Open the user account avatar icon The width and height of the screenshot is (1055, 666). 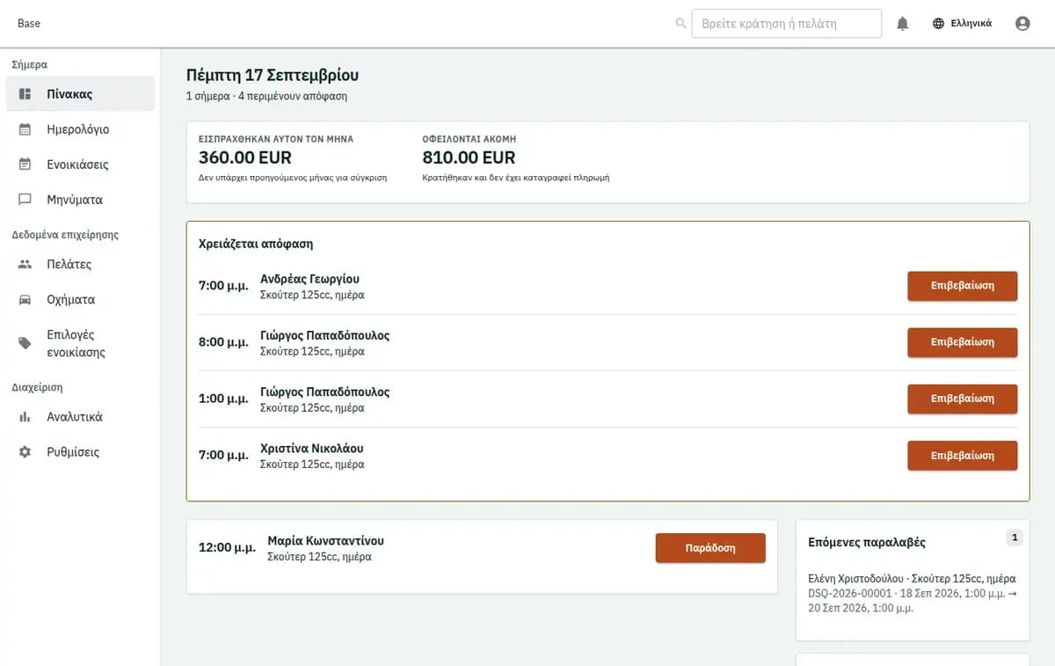click(1022, 24)
